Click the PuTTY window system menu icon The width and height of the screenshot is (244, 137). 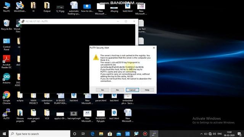tap(23, 21)
